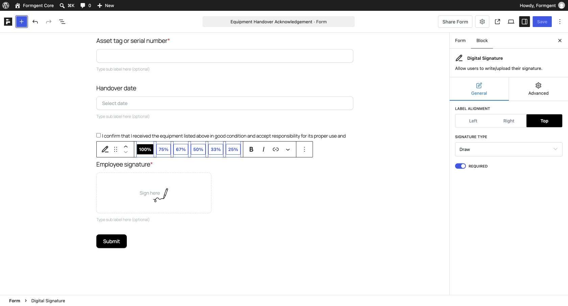This screenshot has width=568, height=306.
Task: Open the document overview list
Action: (62, 22)
